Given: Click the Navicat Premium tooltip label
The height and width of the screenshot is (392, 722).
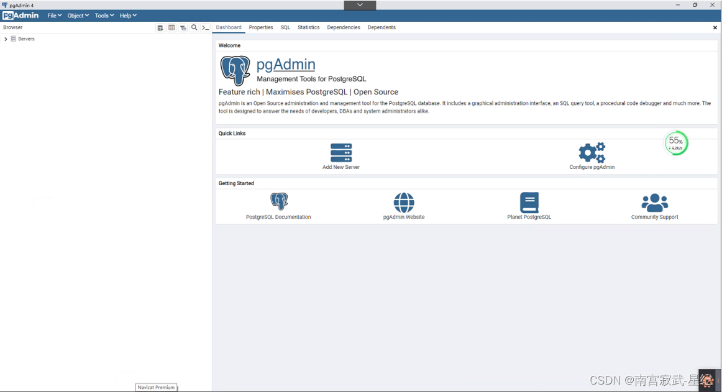Looking at the screenshot, I should pos(156,388).
